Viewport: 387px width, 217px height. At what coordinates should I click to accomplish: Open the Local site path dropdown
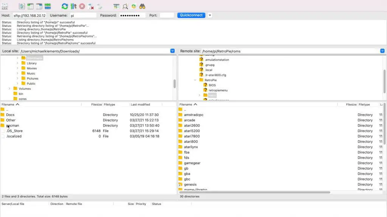(x=172, y=51)
